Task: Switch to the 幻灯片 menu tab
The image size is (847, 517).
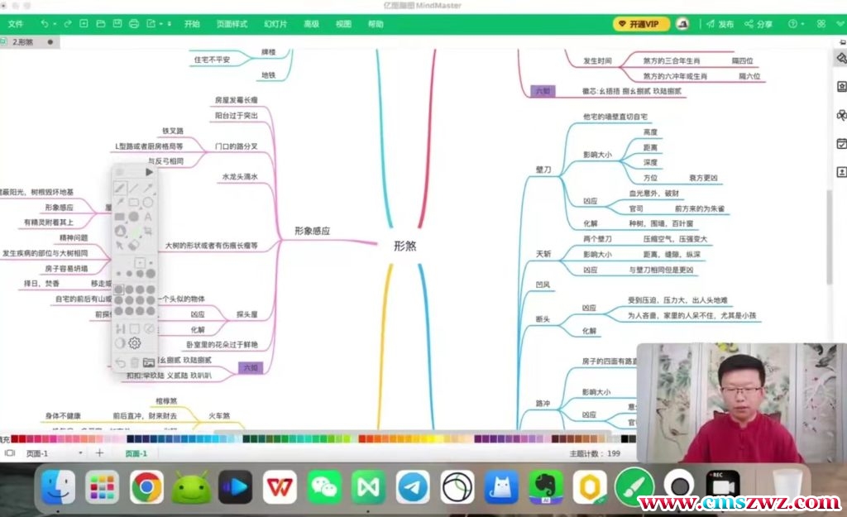Action: [x=275, y=24]
